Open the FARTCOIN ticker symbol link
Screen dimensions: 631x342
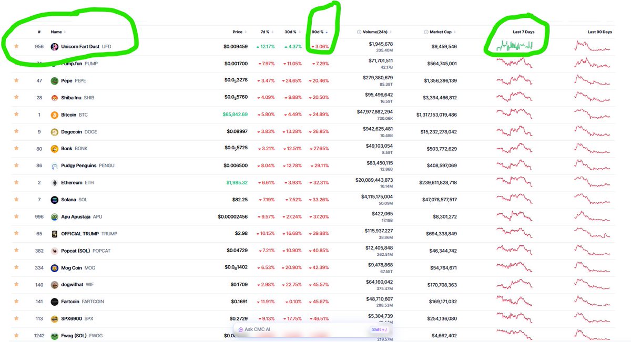pyautogui.click(x=92, y=302)
